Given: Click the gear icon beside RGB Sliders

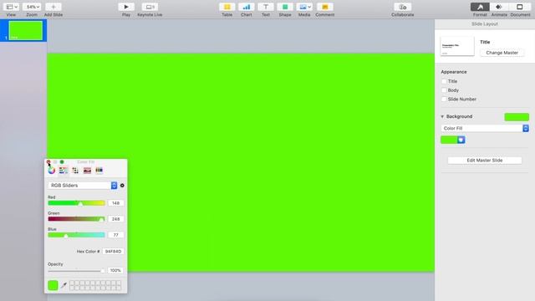Looking at the screenshot, I should click(x=122, y=186).
